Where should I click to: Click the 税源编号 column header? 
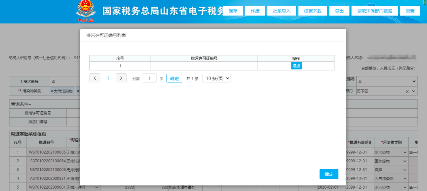click(x=46, y=142)
